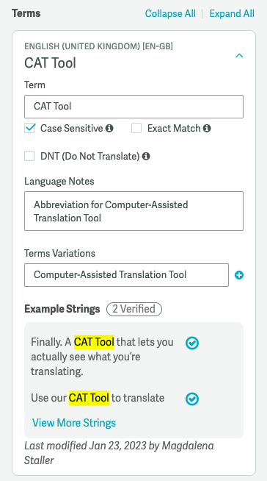The image size is (267, 481).
Task: Click the info icon beside Case Sensitive
Action: 109,128
